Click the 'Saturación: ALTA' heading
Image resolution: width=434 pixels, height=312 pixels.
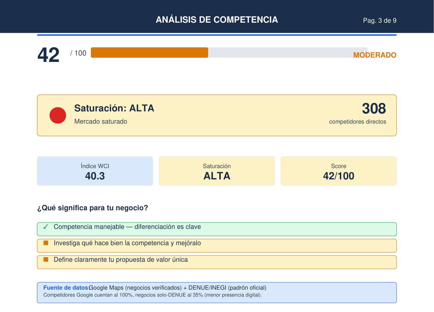point(114,108)
